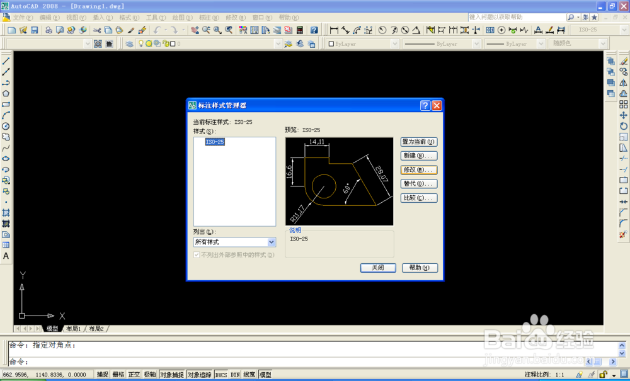The height and width of the screenshot is (381, 630).
Task: Switch to the 布局1 tab
Action: pos(74,329)
